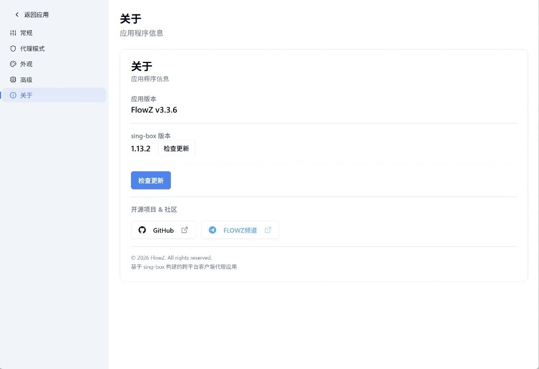Click the Telegram logo icon

point(212,230)
